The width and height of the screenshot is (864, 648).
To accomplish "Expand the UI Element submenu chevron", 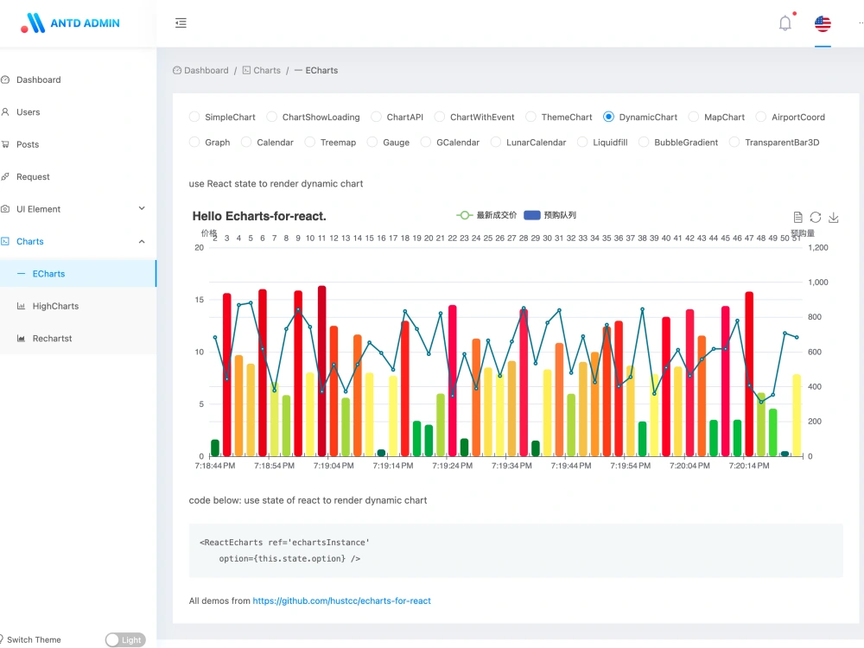I will tap(142, 208).
